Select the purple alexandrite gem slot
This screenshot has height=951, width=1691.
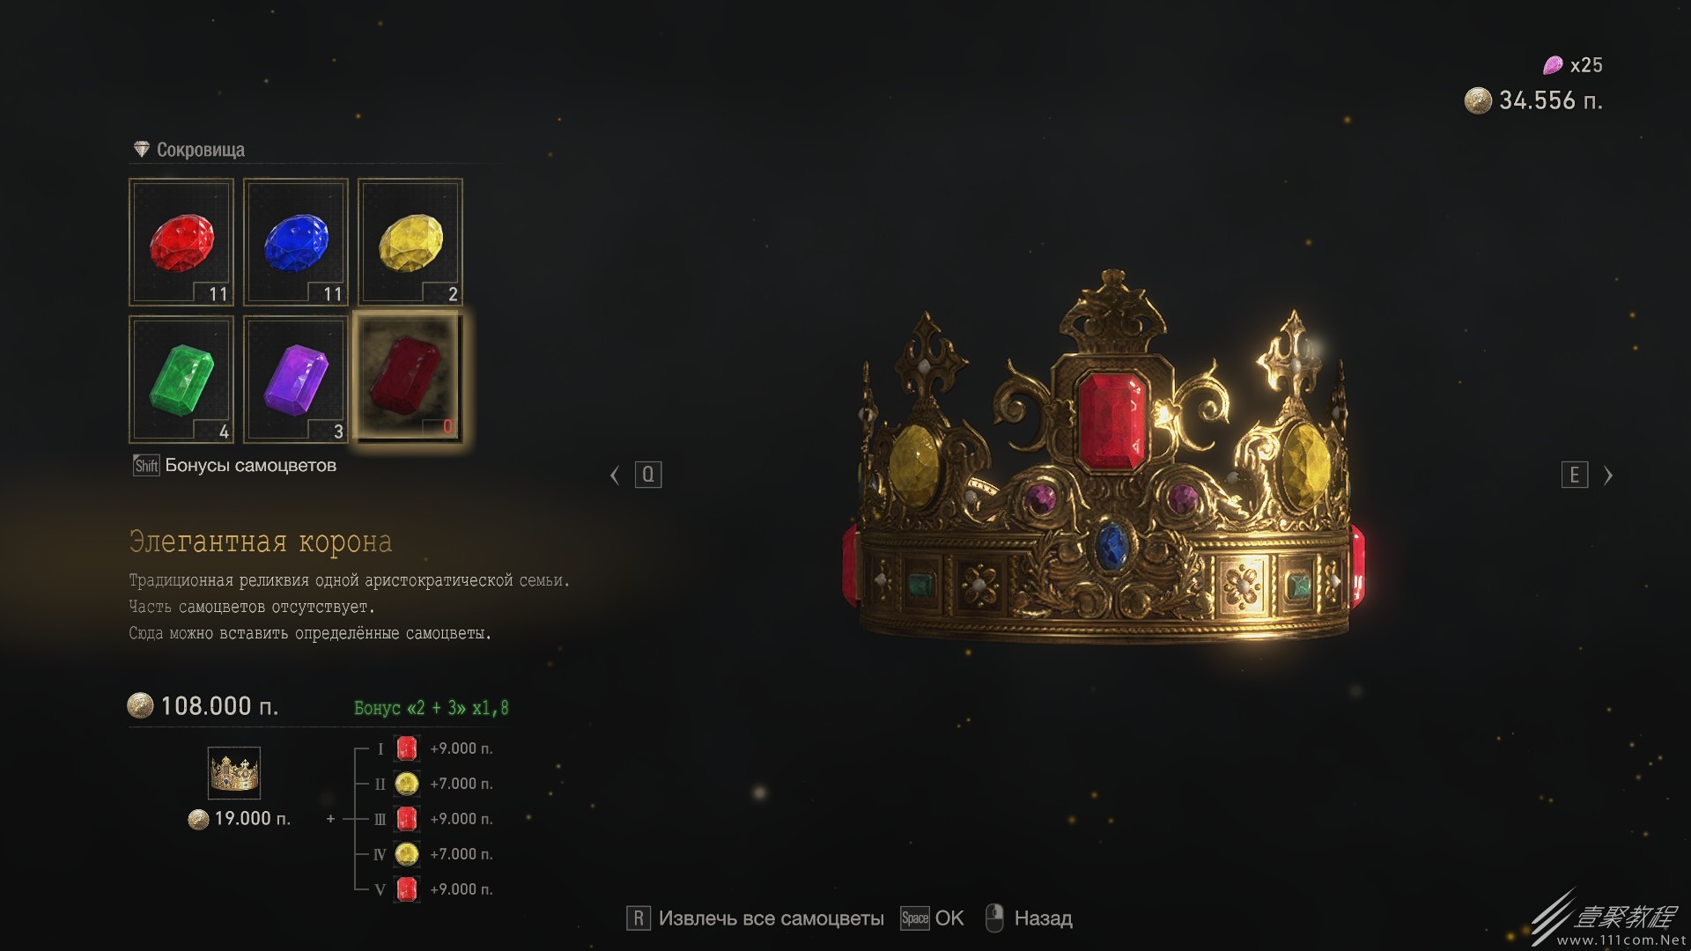point(296,380)
